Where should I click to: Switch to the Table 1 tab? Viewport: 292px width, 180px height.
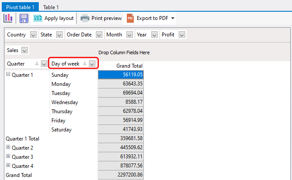coord(51,7)
